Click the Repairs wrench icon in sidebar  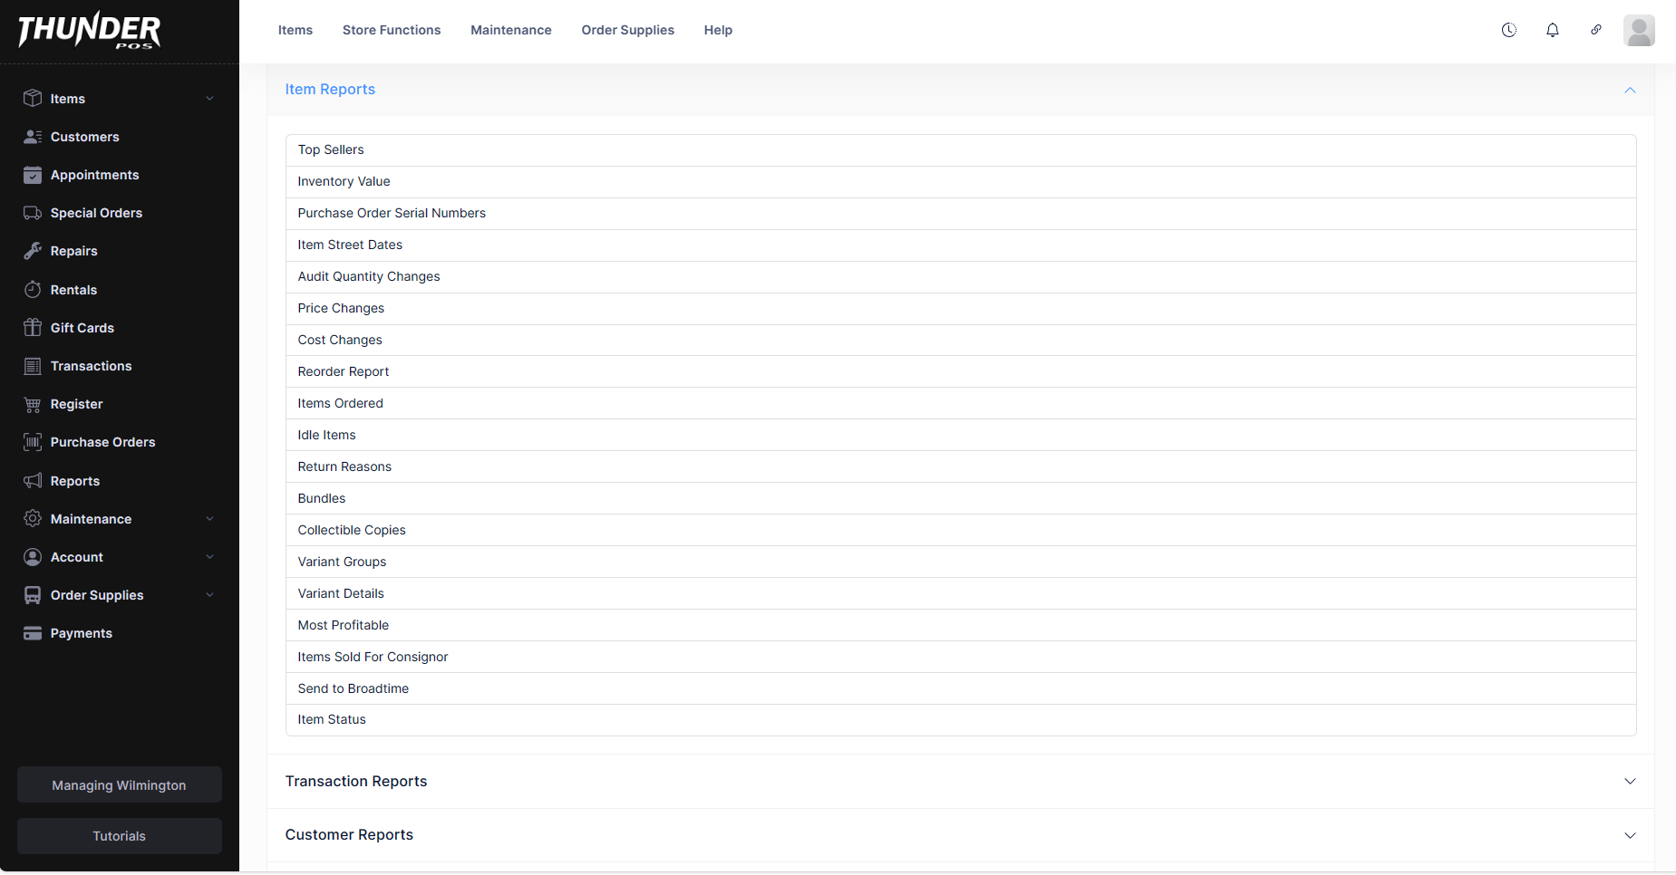(x=33, y=251)
